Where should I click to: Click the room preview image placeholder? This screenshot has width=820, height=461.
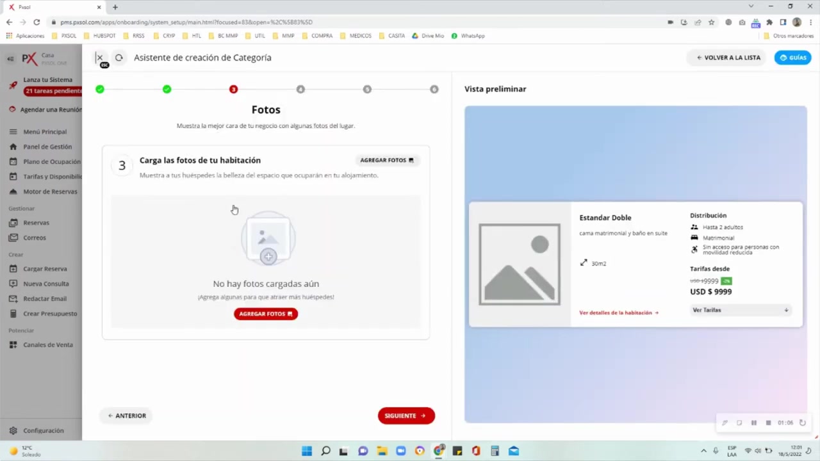[520, 264]
